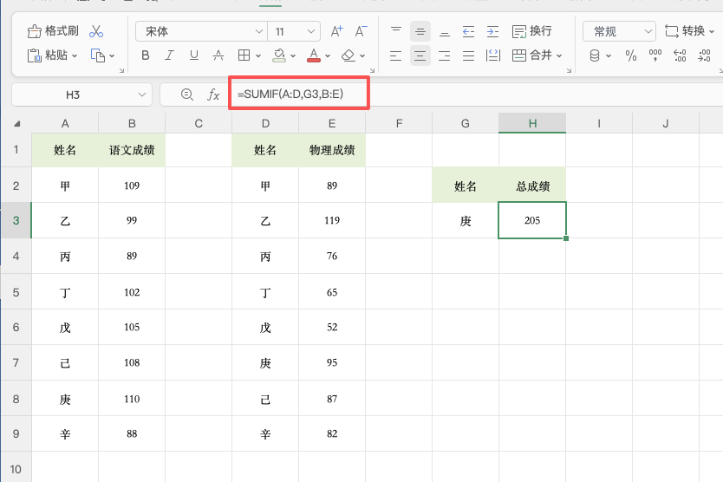
Task: Apply the fill color bucket
Action: 279,55
